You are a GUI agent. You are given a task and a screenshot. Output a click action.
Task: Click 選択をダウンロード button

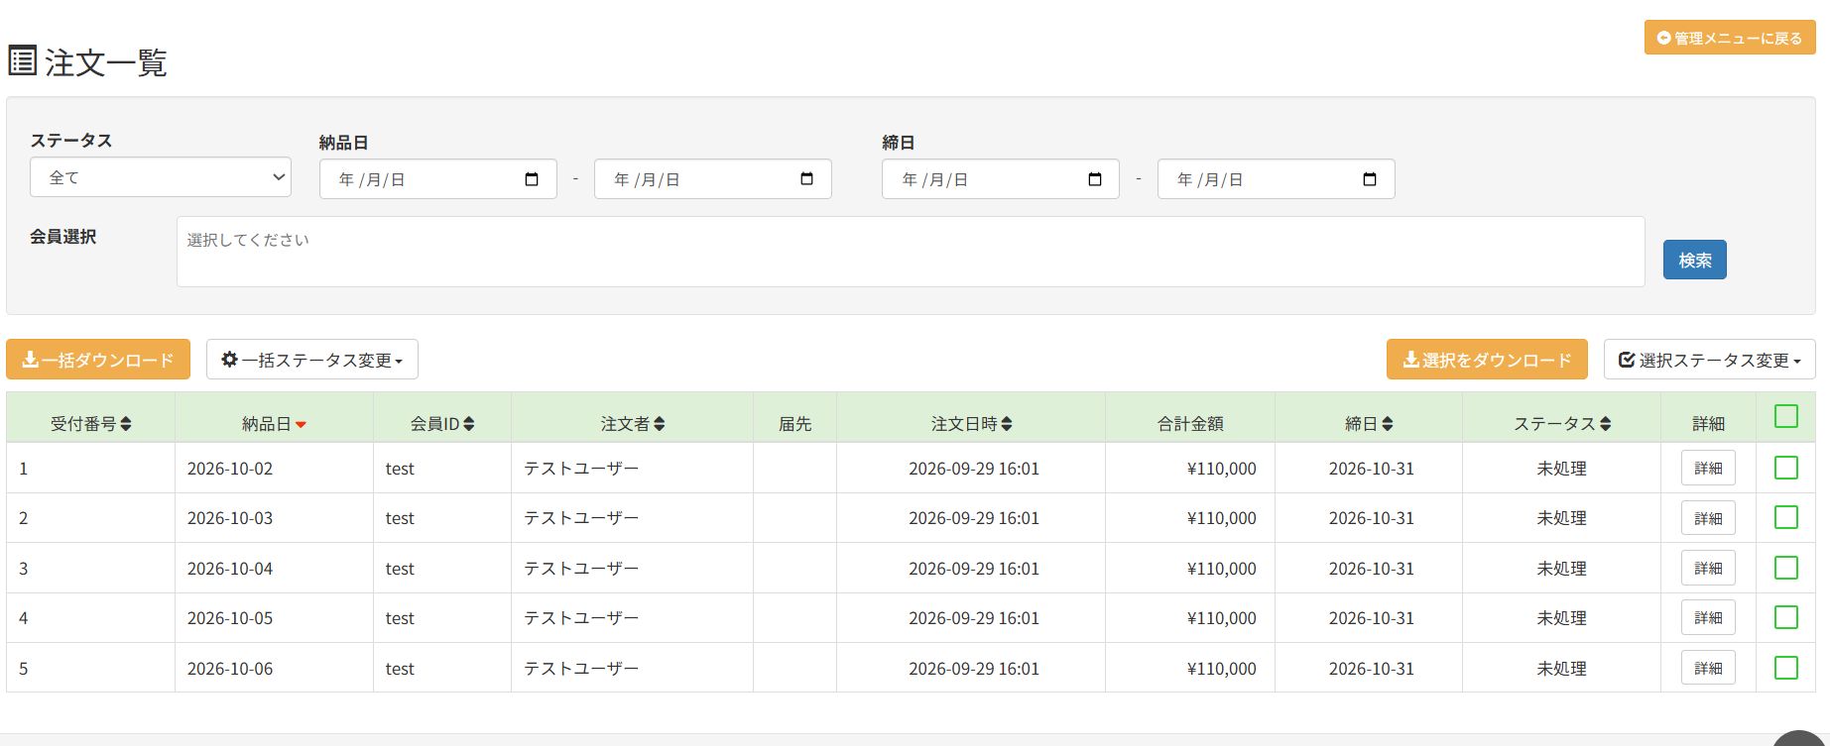[x=1487, y=360]
